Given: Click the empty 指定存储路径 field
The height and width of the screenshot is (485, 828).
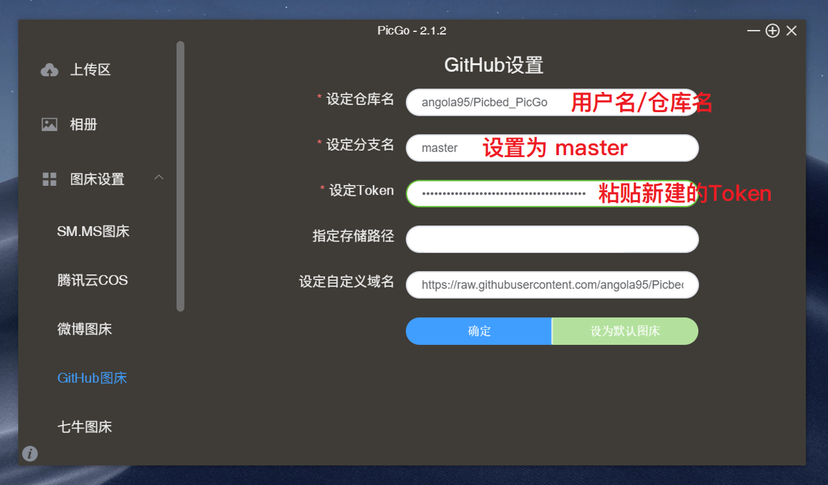Looking at the screenshot, I should (552, 239).
